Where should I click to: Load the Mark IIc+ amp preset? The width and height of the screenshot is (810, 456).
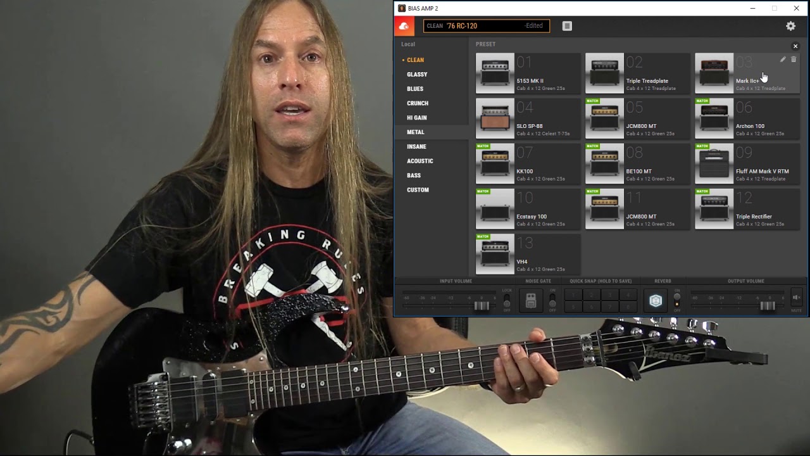click(747, 73)
